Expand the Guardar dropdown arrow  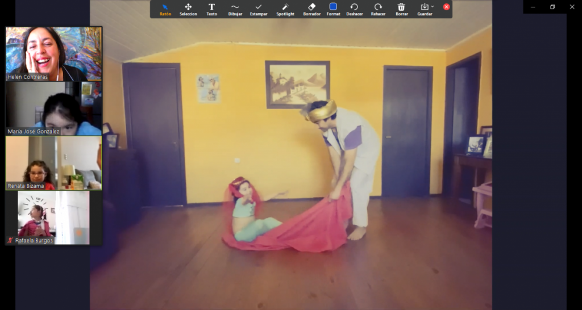(x=433, y=7)
